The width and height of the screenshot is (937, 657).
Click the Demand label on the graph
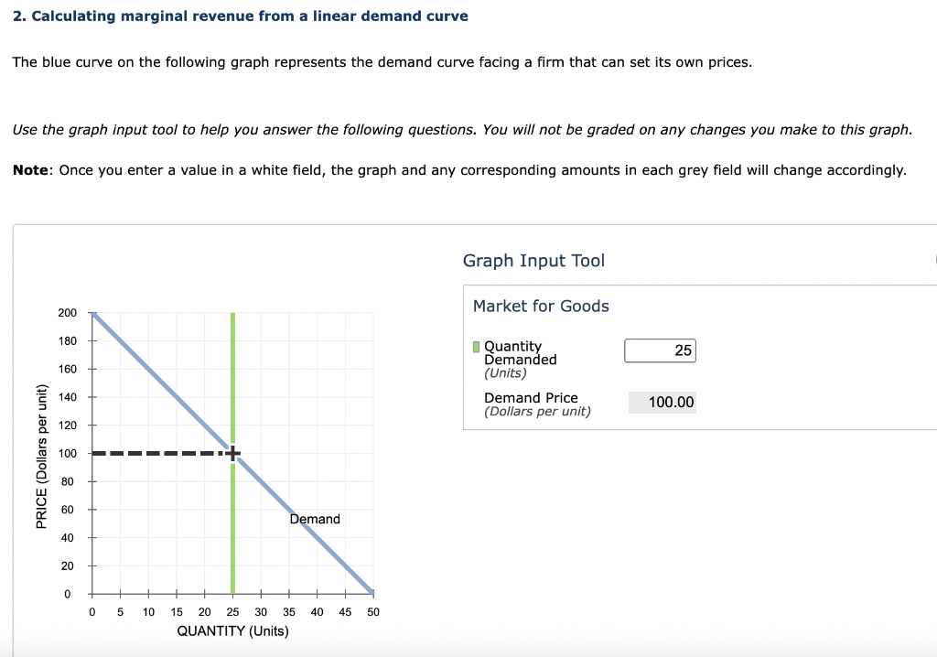[x=314, y=519]
